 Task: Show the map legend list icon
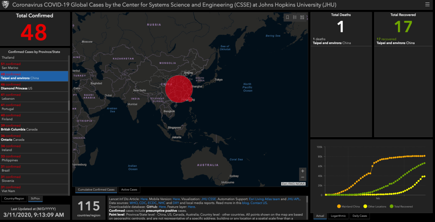click(295, 17)
